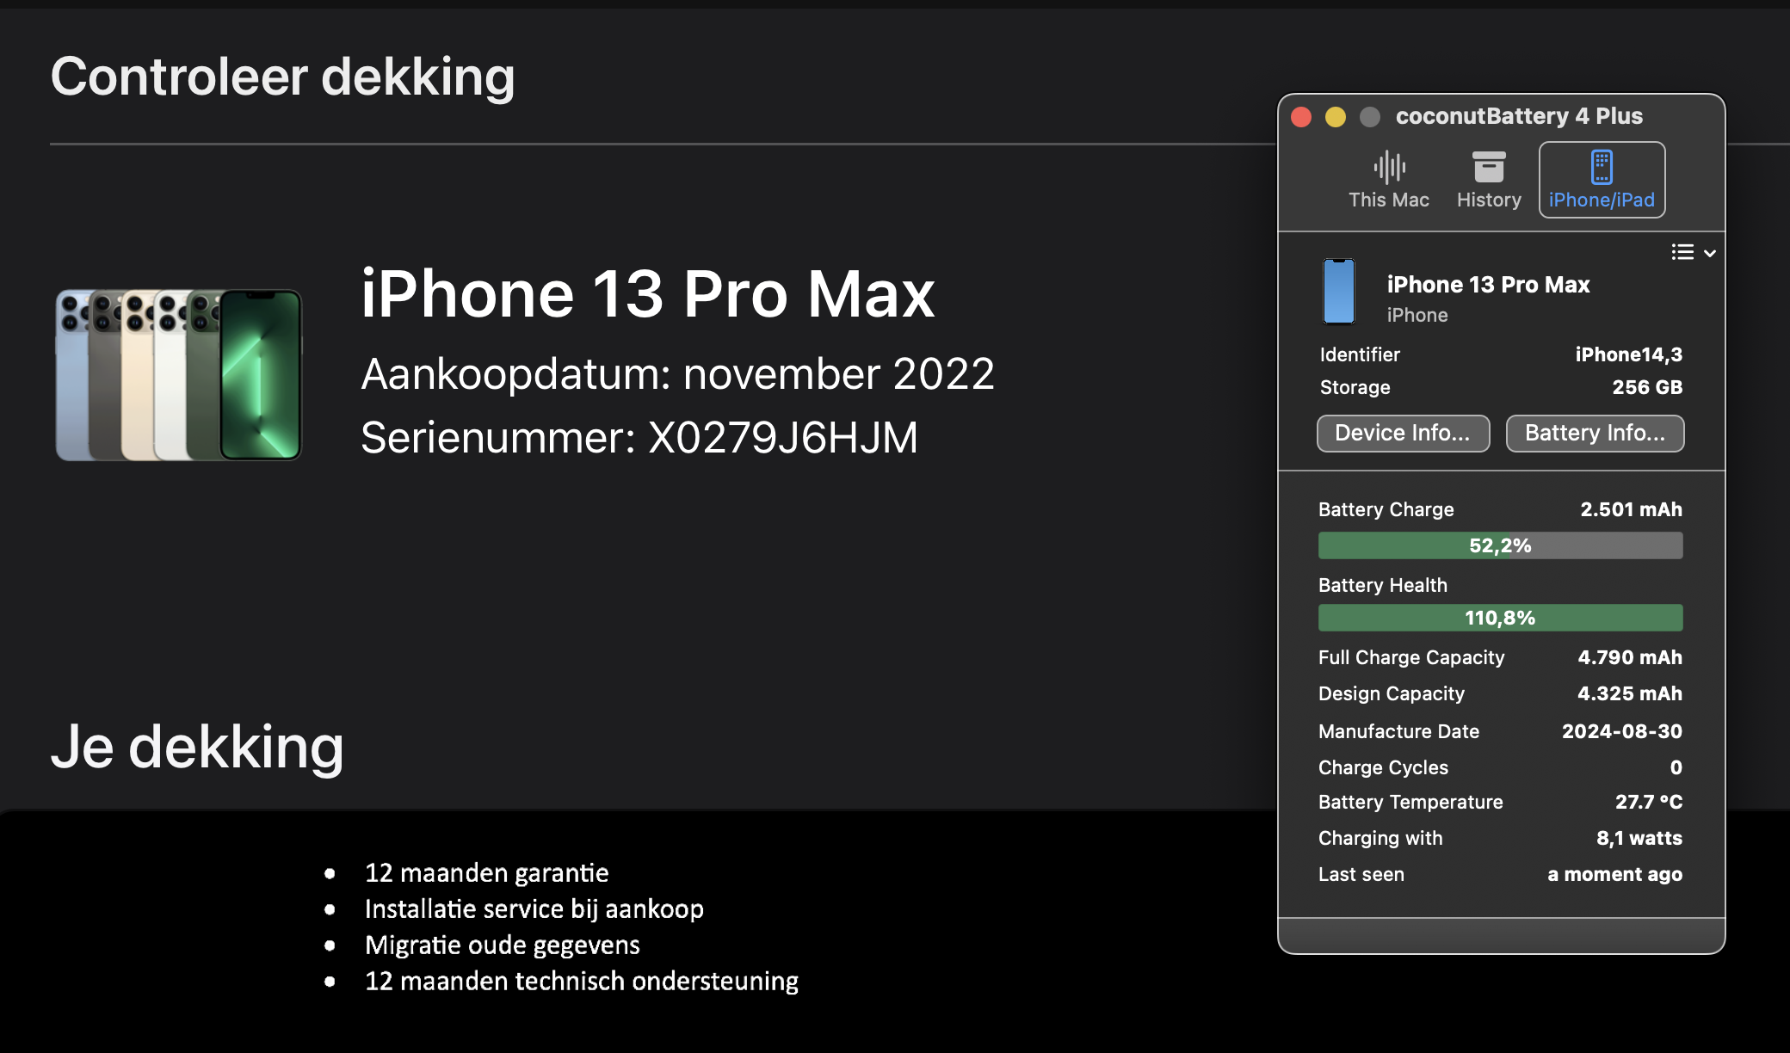Select the iPhone/iPad tab
Image resolution: width=1790 pixels, height=1053 pixels.
pyautogui.click(x=1602, y=180)
